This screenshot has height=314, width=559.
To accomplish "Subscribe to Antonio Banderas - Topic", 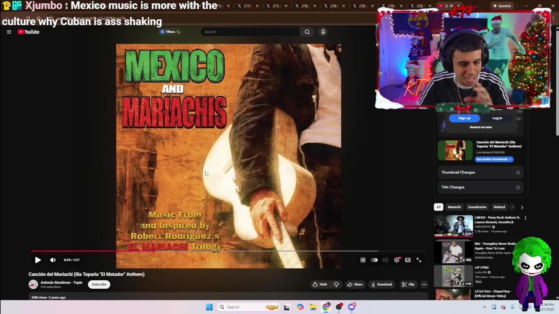I will click(99, 284).
